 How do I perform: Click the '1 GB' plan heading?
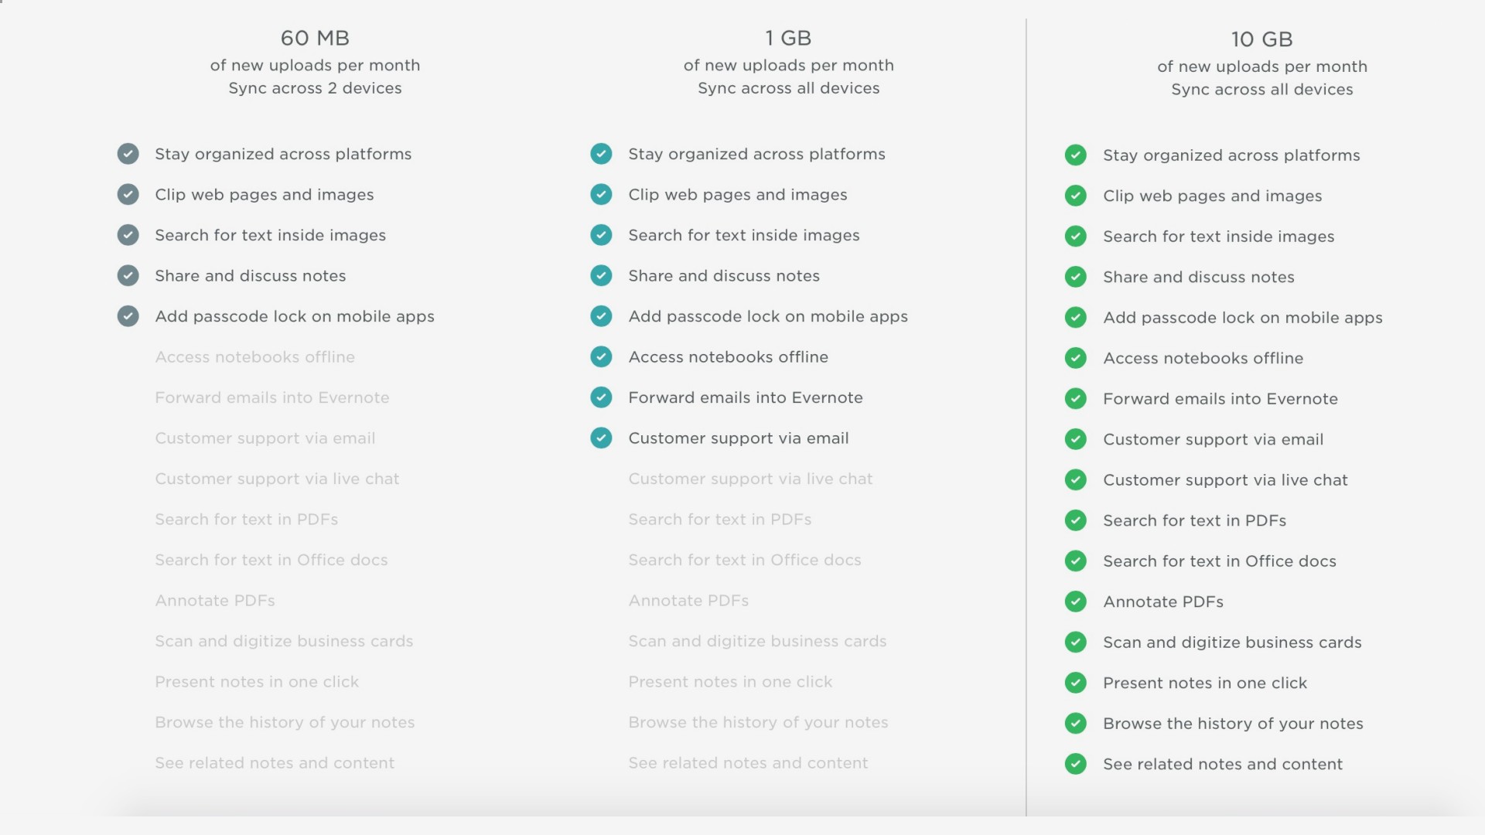click(788, 38)
